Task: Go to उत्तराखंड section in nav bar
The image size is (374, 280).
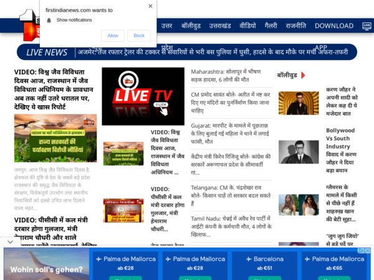Action: click(220, 26)
